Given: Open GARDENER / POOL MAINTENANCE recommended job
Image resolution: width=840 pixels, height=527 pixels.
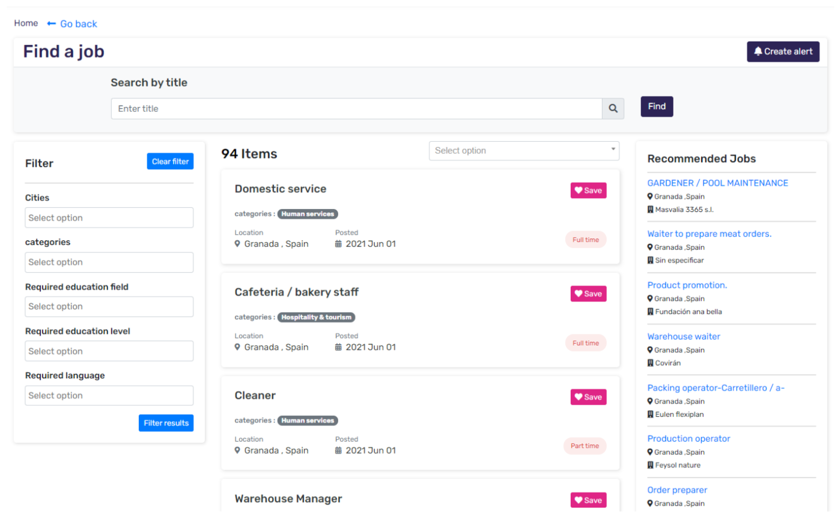Looking at the screenshot, I should click(717, 183).
